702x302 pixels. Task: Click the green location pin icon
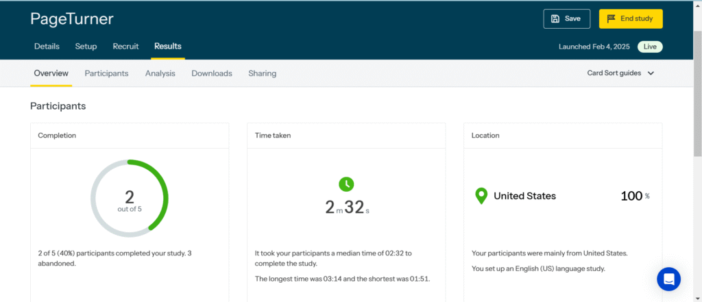[481, 196]
